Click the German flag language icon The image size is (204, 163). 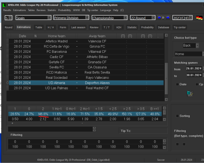click(199, 18)
